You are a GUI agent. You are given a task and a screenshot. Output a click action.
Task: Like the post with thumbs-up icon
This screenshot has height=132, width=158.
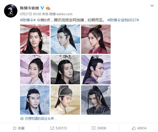pyautogui.click(x=134, y=128)
